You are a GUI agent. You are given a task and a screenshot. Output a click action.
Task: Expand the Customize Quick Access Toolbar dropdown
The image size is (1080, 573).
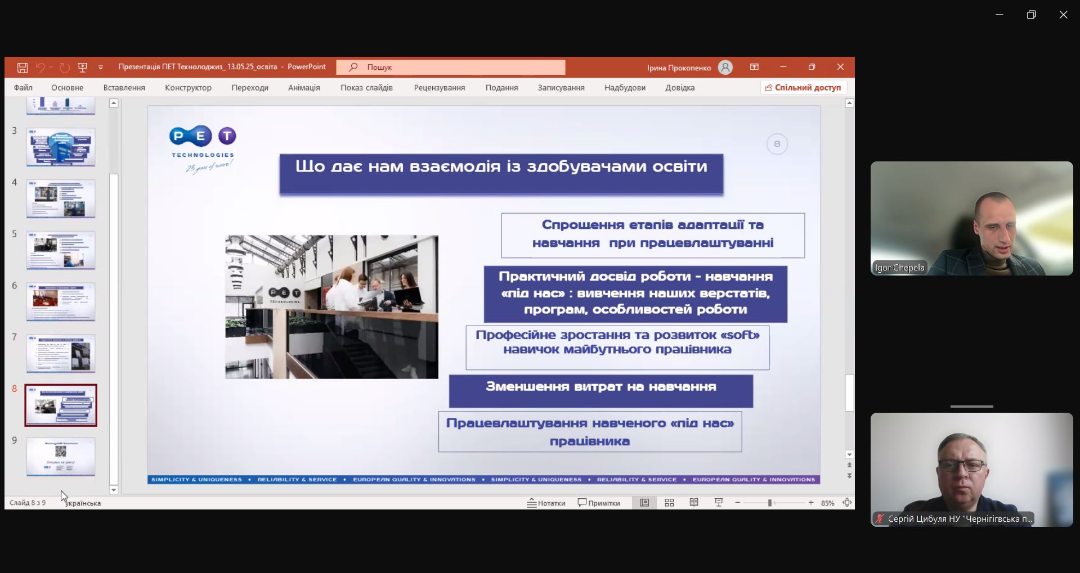pos(101,67)
